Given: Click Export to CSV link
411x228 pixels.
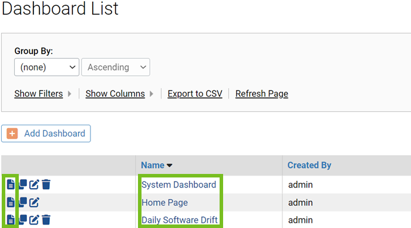Looking at the screenshot, I should (195, 93).
